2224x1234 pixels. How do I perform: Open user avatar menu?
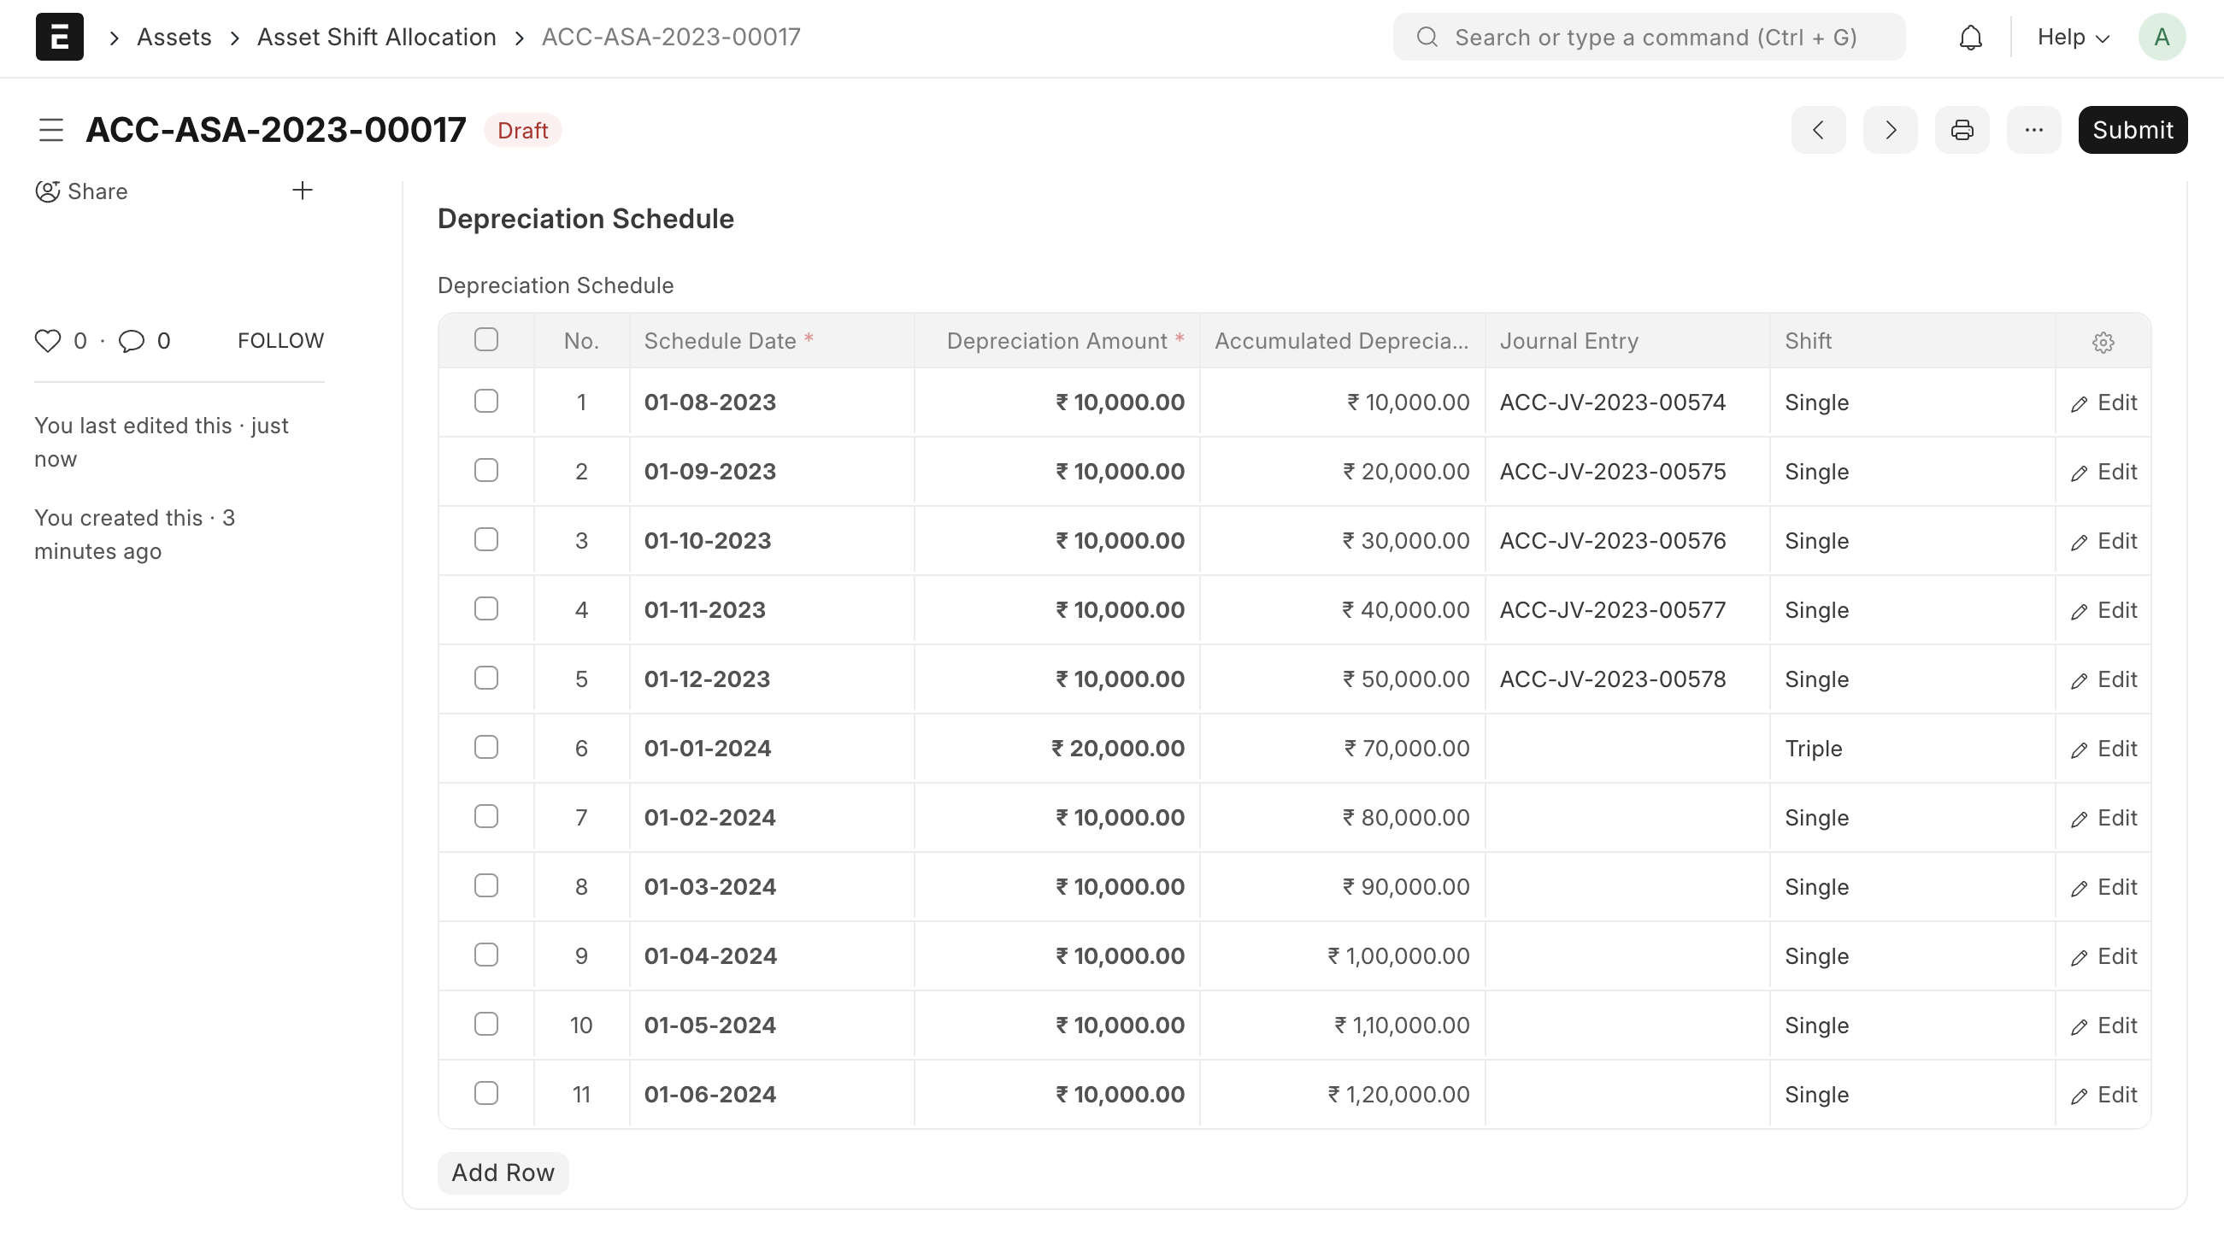[x=2161, y=37]
